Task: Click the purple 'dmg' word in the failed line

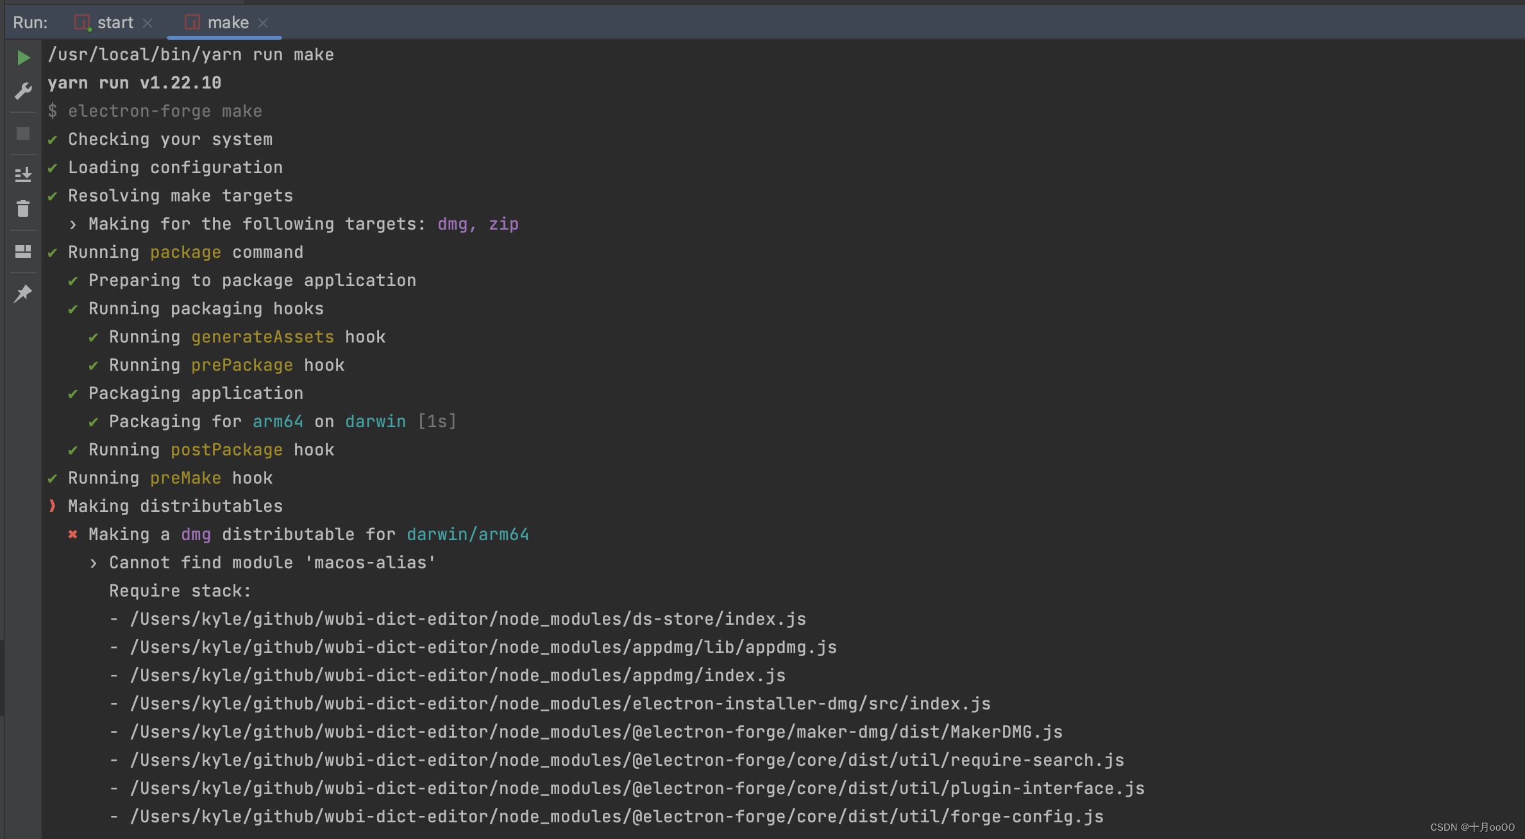Action: click(196, 534)
